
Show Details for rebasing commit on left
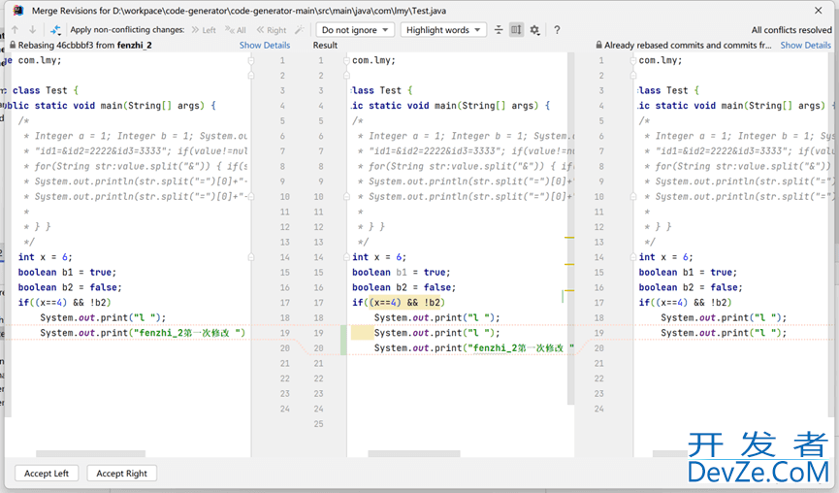pos(265,46)
